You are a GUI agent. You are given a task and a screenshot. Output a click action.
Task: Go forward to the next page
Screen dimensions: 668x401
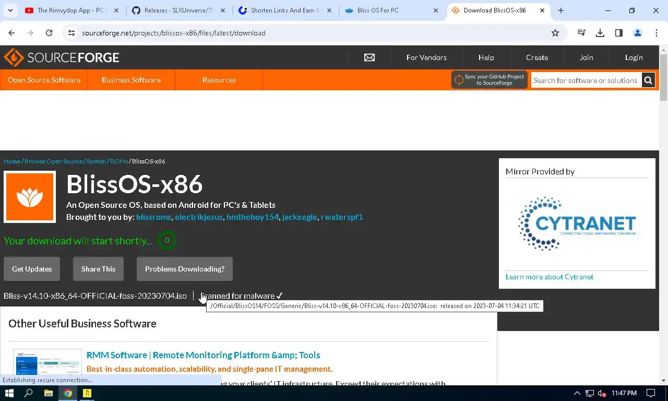(30, 33)
